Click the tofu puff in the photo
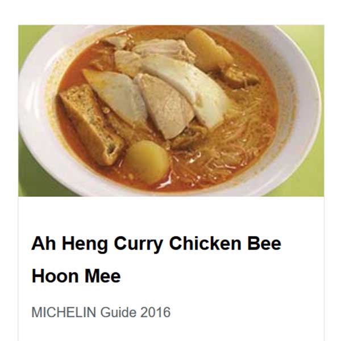The height and width of the screenshot is (341, 341). (92, 124)
